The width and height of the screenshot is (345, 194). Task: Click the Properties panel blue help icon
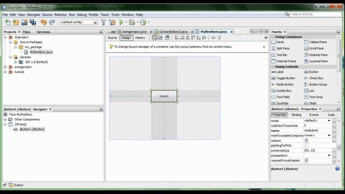pos(337,169)
